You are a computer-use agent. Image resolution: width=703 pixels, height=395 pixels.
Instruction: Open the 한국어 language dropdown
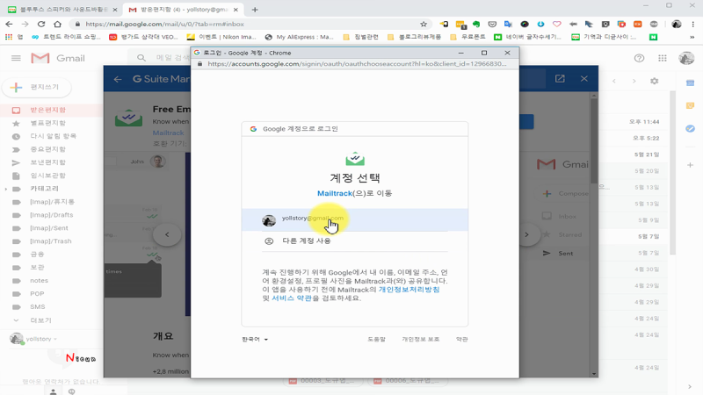tap(255, 339)
